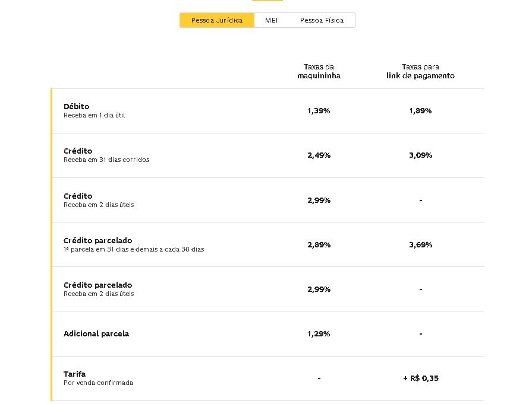
Task: Click the 2,49% crédito maquininha rate
Action: pos(319,155)
